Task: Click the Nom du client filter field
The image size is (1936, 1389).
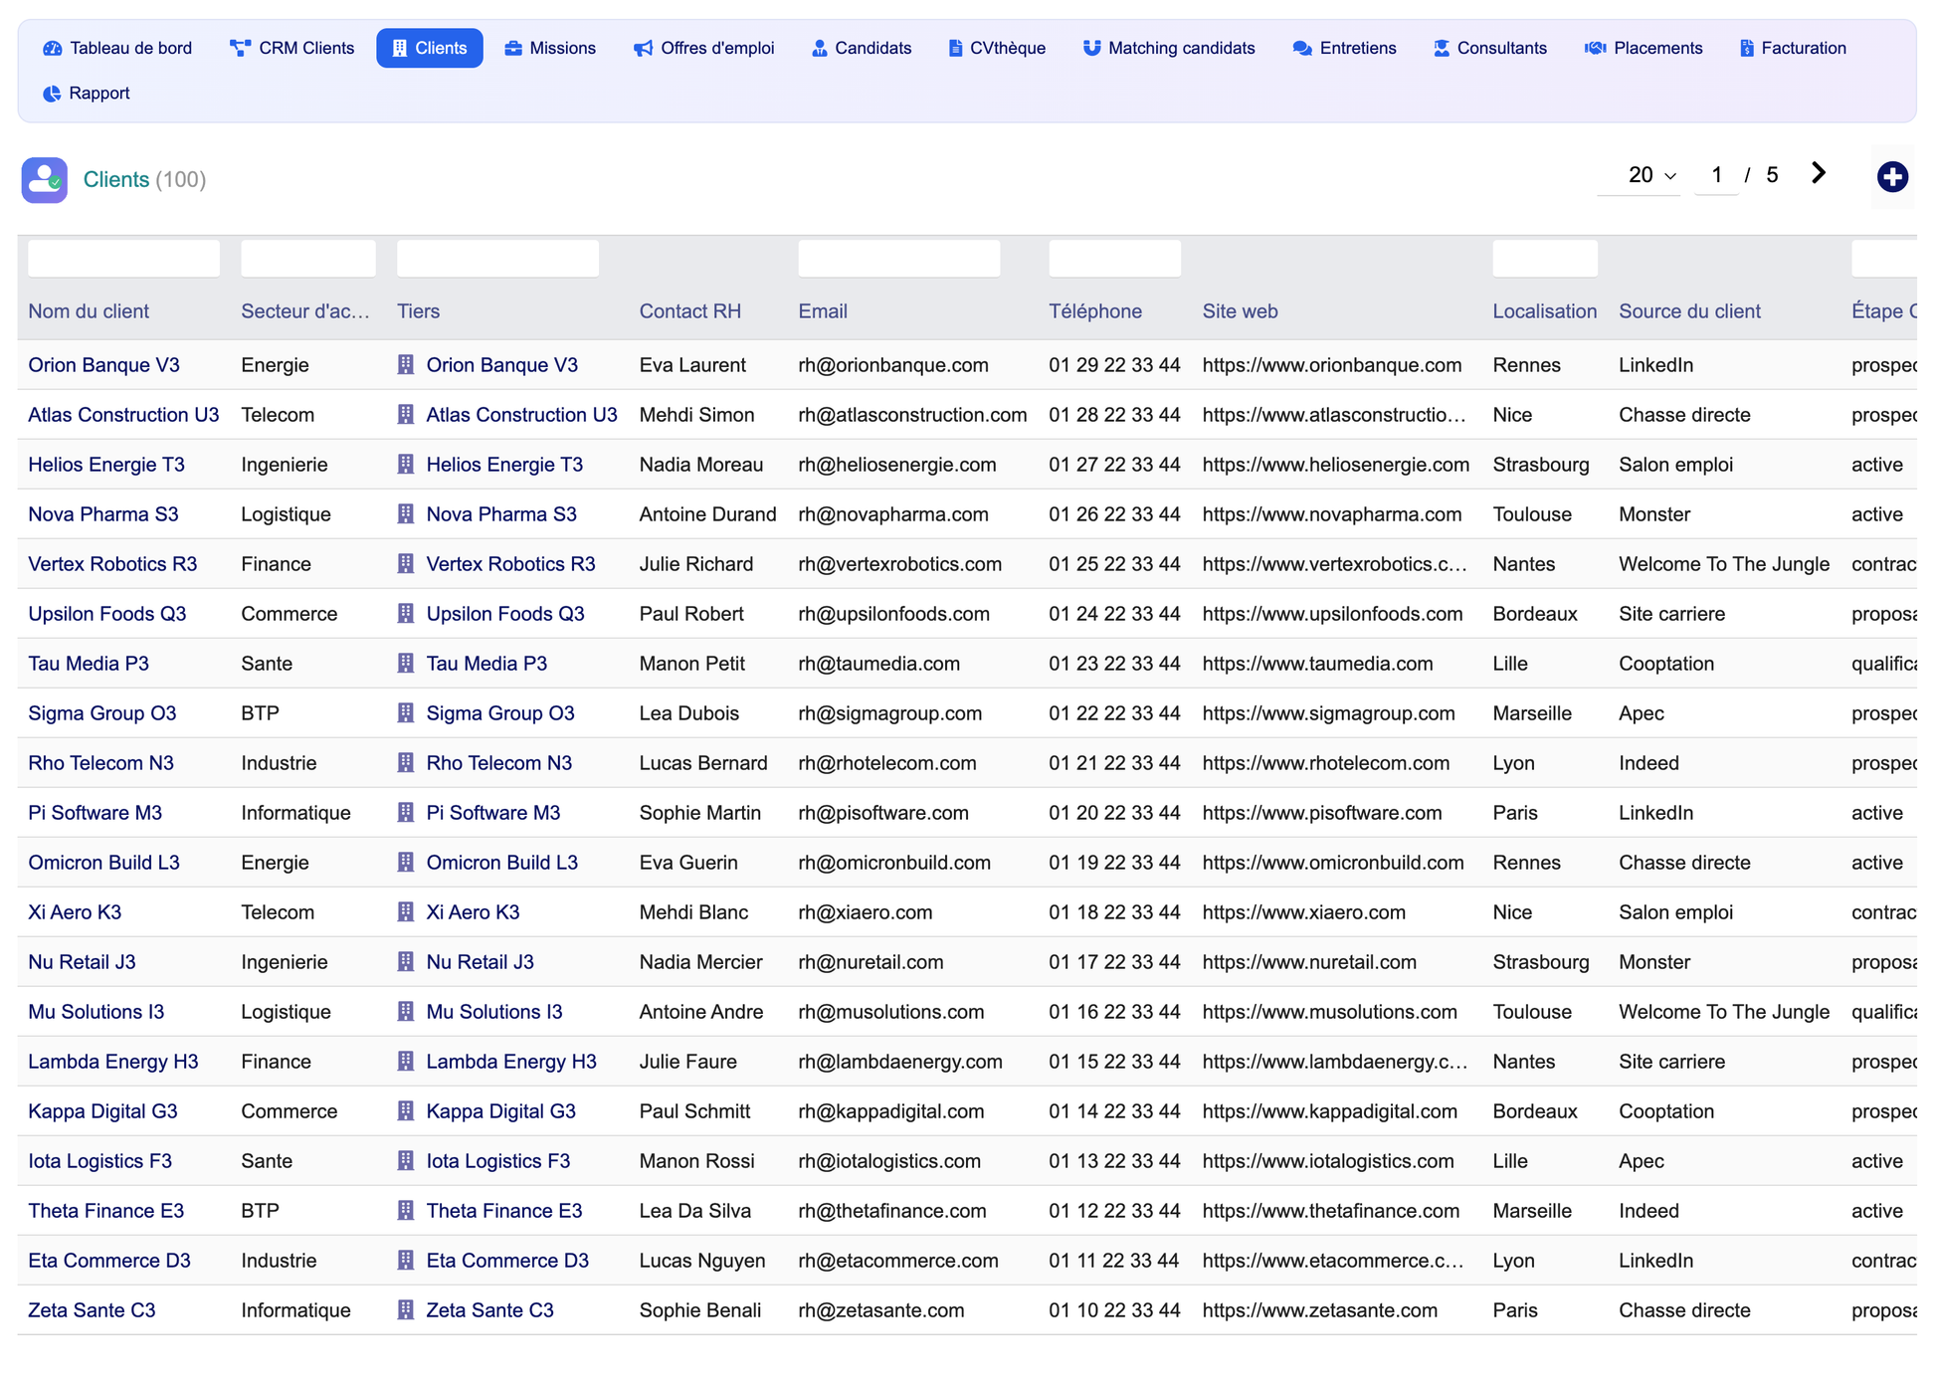Action: pos(124,259)
